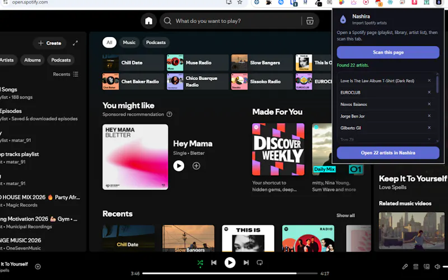Open the Chico Buarque Radio tile

tap(198, 81)
